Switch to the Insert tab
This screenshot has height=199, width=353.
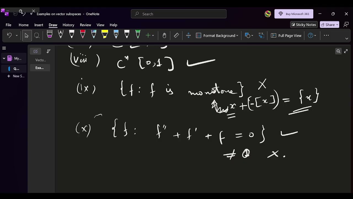click(x=39, y=25)
